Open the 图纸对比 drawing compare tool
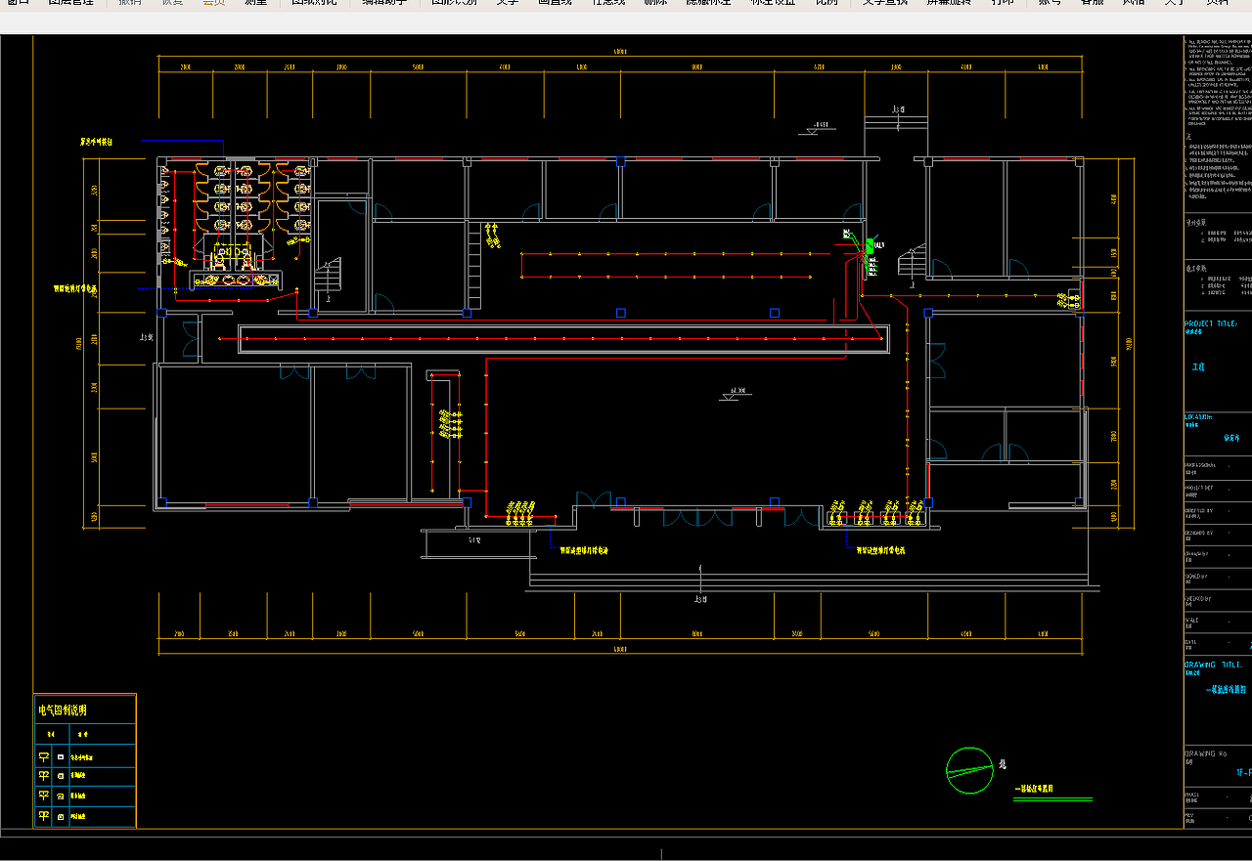 (314, 3)
